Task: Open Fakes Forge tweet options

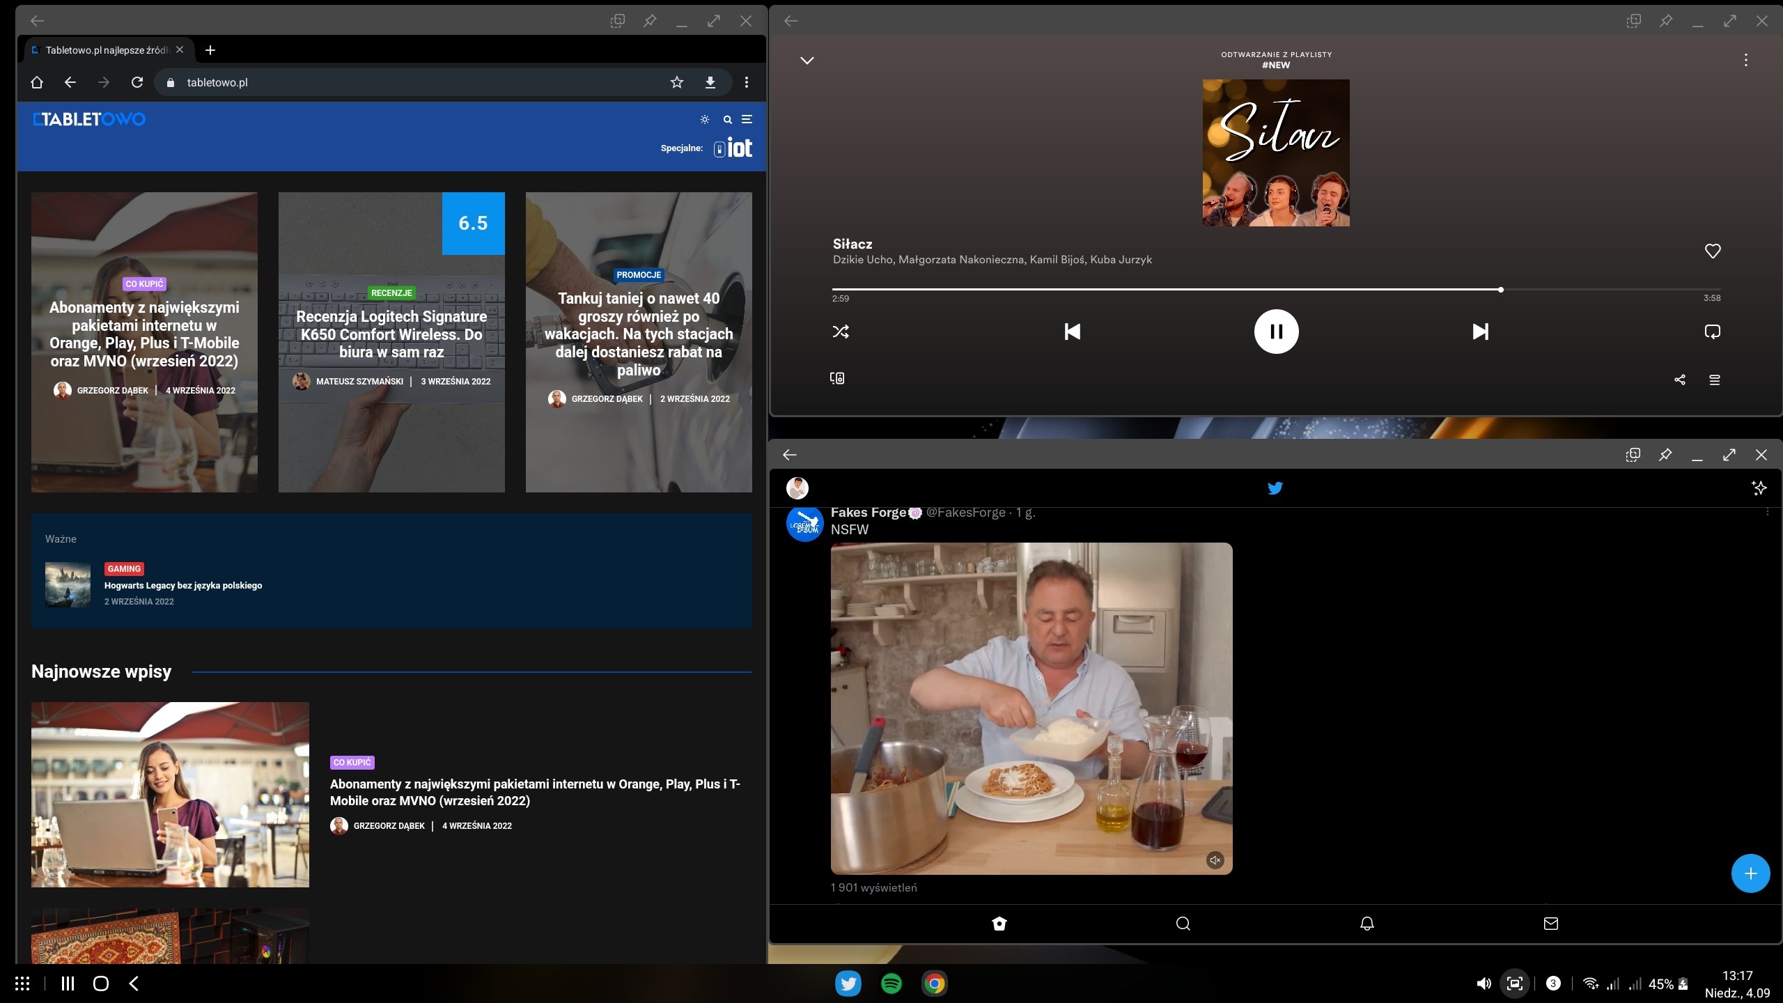Action: (x=1767, y=512)
